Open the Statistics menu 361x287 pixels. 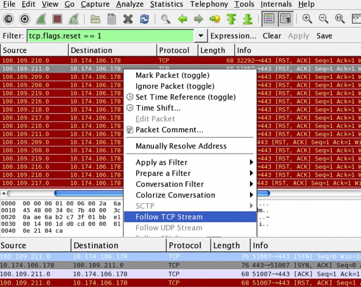coord(167,4)
